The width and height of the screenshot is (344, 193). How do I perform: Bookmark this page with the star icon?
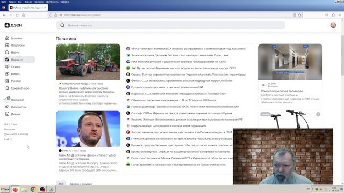click(300, 15)
